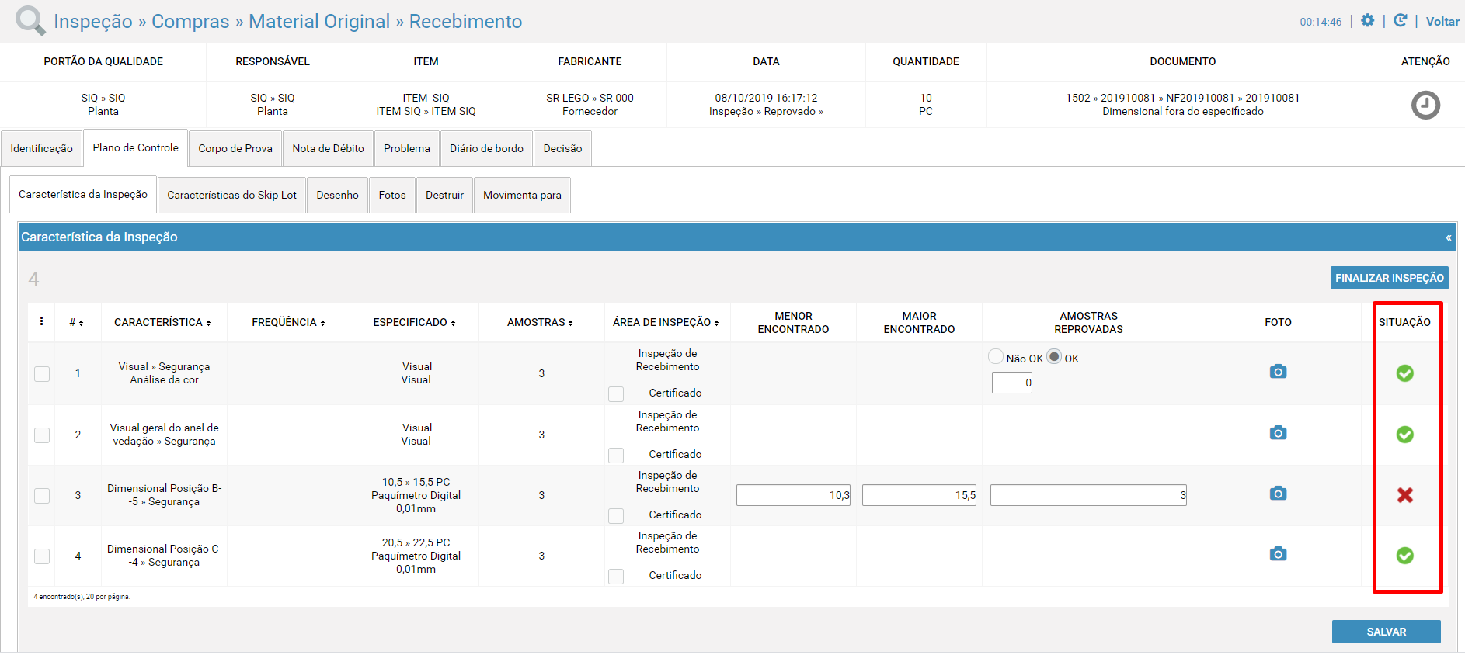Click the settings gear icon in header
1465x655 pixels.
pyautogui.click(x=1367, y=21)
